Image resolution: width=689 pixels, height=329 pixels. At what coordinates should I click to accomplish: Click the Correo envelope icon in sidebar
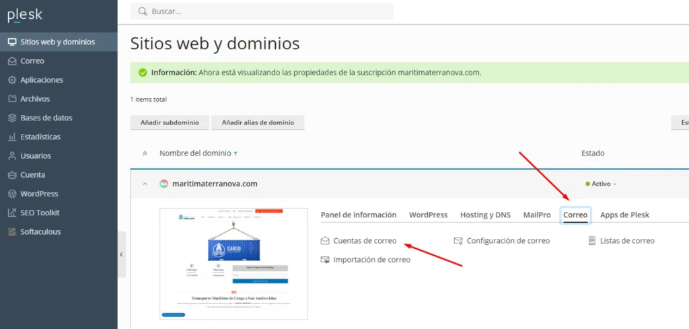(12, 61)
